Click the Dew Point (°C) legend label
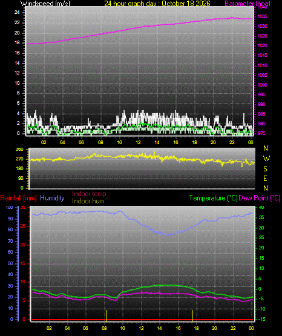Image resolution: width=282 pixels, height=336 pixels. pyautogui.click(x=260, y=198)
